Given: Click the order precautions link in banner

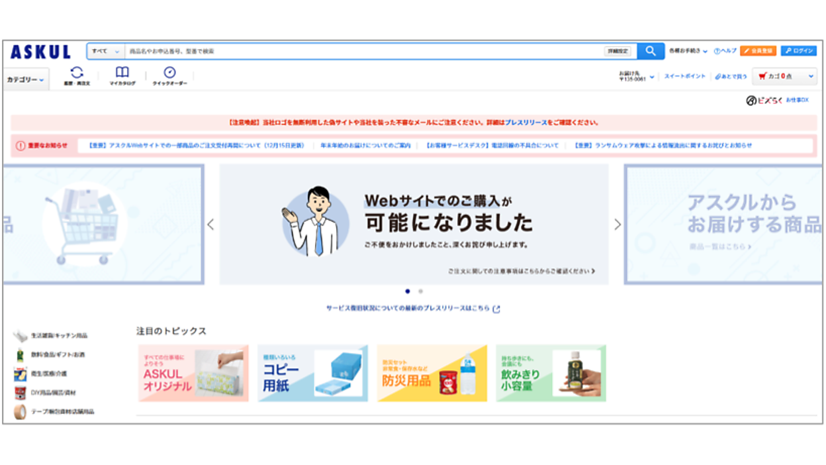Looking at the screenshot, I should 521,271.
